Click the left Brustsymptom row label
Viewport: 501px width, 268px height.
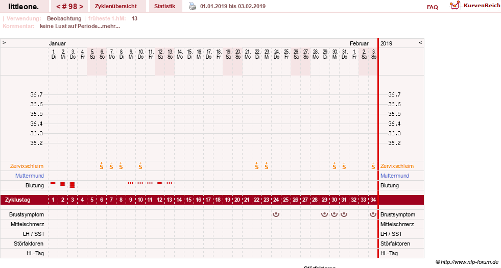pos(27,214)
